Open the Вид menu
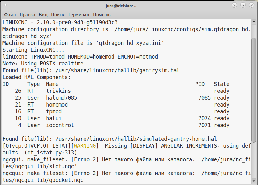This screenshot has height=185, width=258. point(43,15)
